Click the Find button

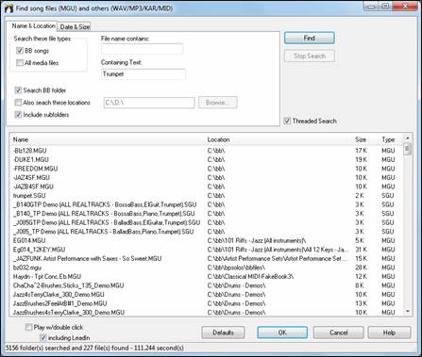click(x=309, y=38)
